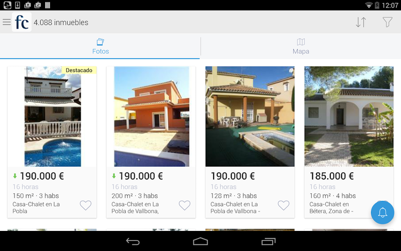Favorite the 128 m² chalet listing
Image resolution: width=401 pixels, height=251 pixels.
point(283,205)
